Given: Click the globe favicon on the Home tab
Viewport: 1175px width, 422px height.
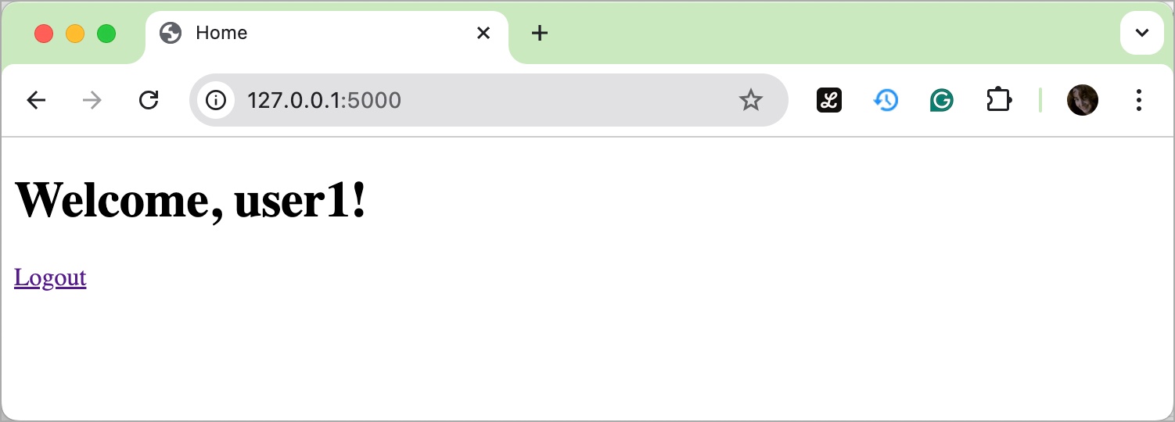Looking at the screenshot, I should (171, 33).
